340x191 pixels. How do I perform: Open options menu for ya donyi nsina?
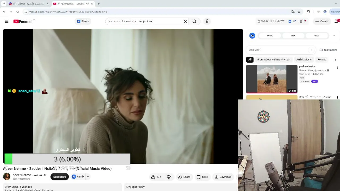pos(338,67)
